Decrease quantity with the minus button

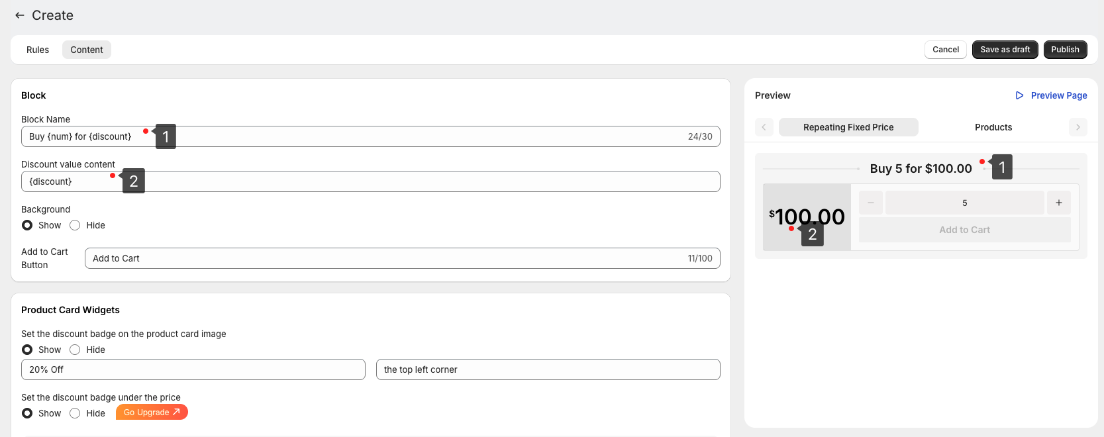[x=870, y=203]
